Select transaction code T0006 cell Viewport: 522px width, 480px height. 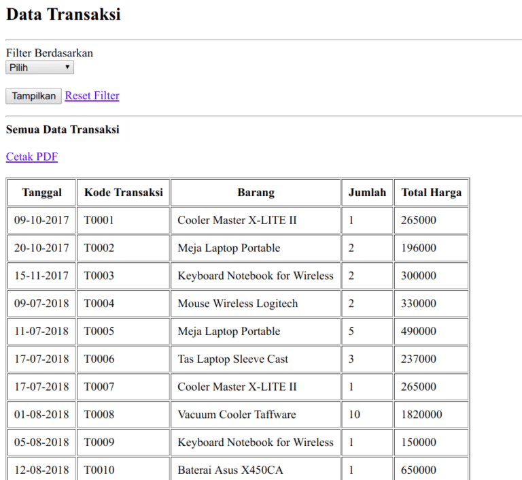[123, 359]
